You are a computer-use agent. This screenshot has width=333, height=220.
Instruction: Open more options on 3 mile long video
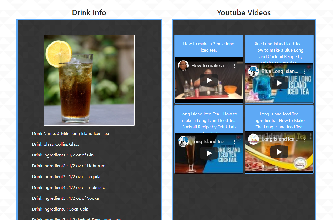tap(235, 66)
